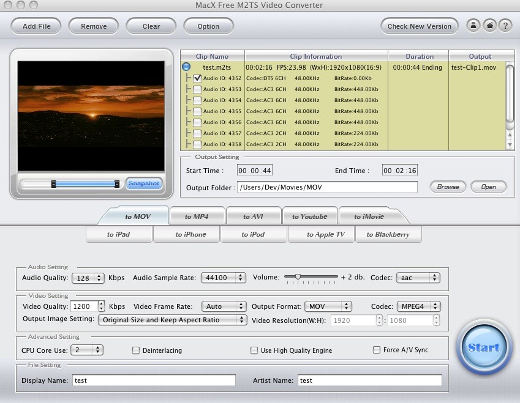Switch to the to AVI tab
520x403 pixels.
click(x=253, y=216)
